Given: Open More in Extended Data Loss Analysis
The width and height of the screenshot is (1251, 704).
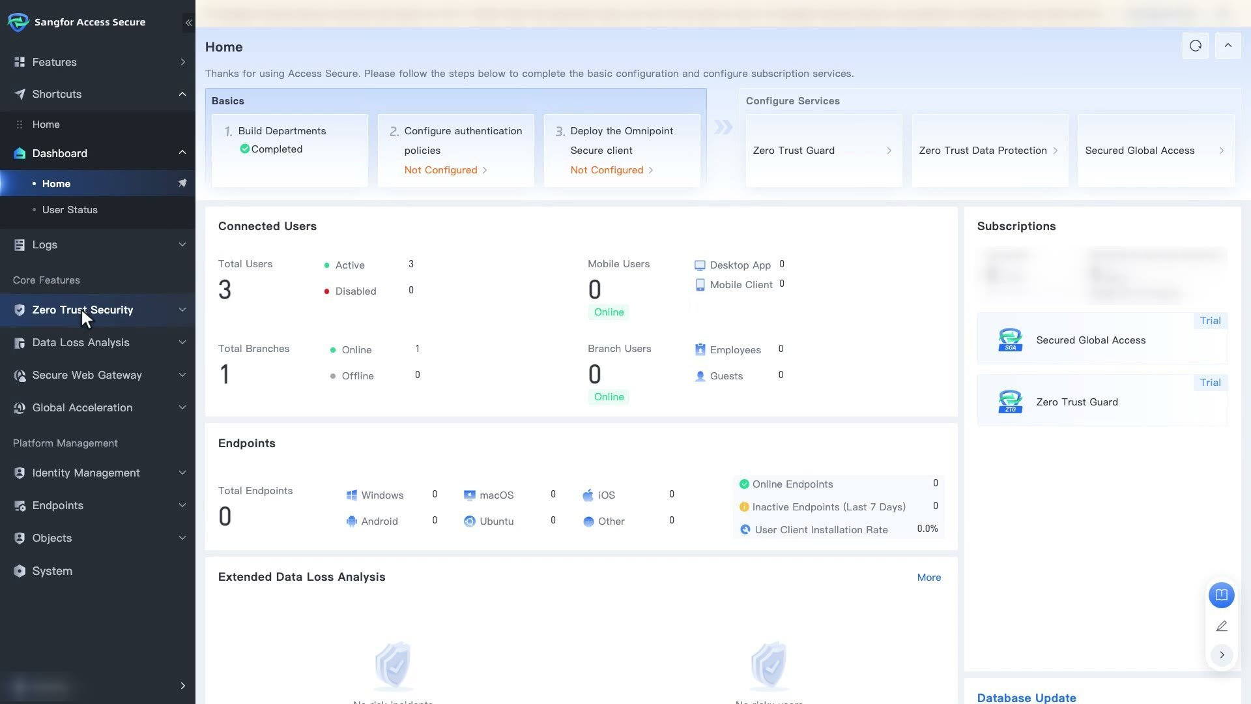Looking at the screenshot, I should coord(928,577).
